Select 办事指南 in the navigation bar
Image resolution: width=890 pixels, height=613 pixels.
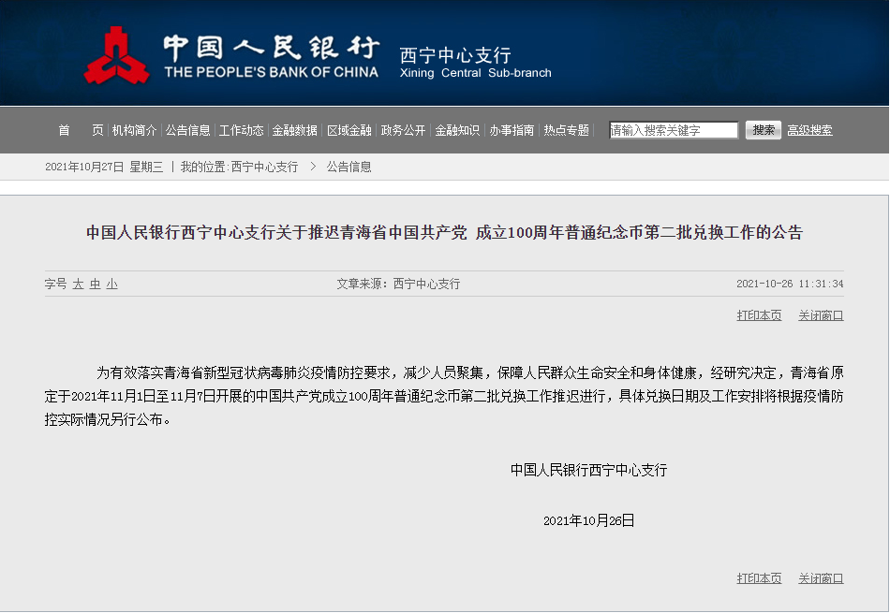pos(512,130)
